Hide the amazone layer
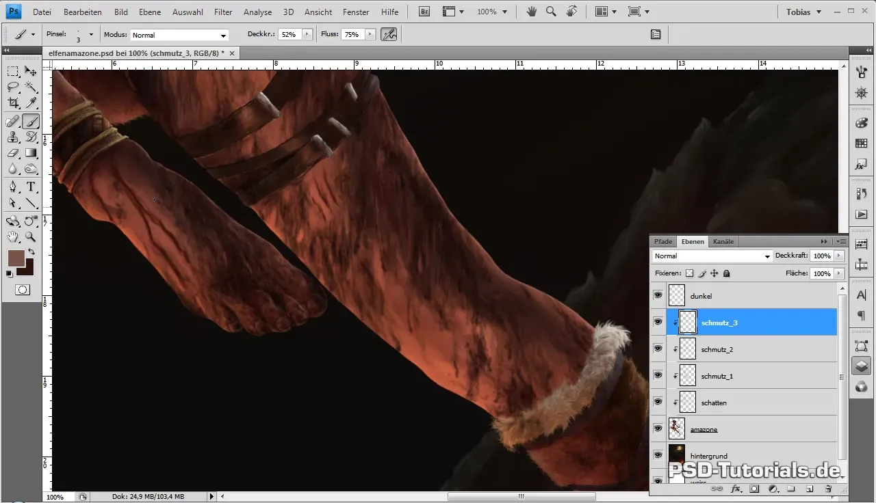Viewport: 876px width, 503px height. 658,429
